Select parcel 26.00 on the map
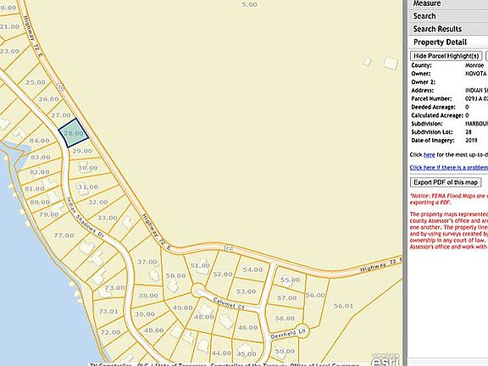The height and width of the screenshot is (366, 488). pyautogui.click(x=48, y=99)
